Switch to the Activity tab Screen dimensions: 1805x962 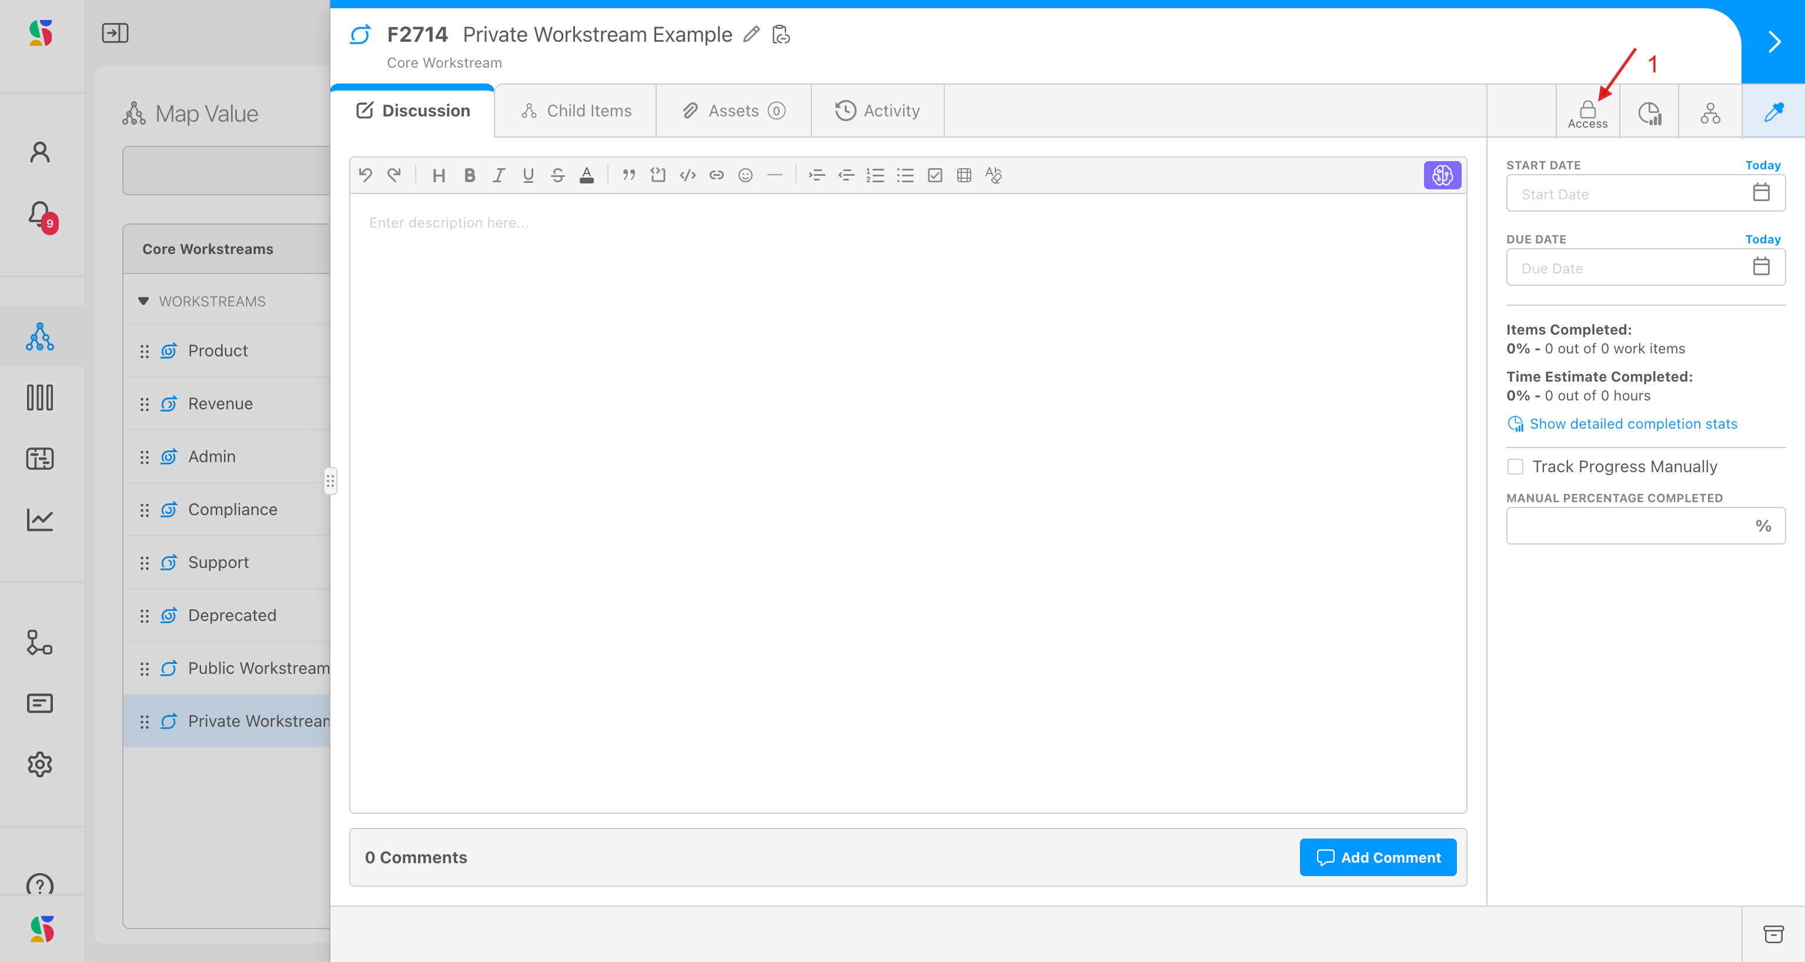coord(877,111)
